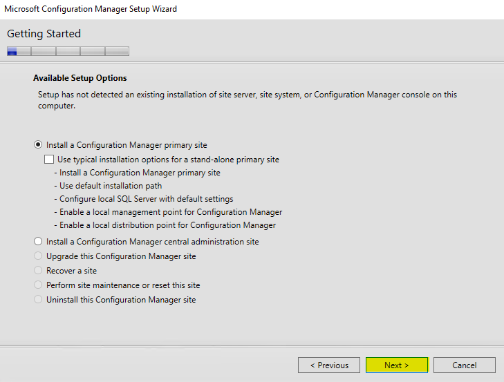
Task: Select Upgrade this Configuration Manager site option
Action: pos(38,256)
